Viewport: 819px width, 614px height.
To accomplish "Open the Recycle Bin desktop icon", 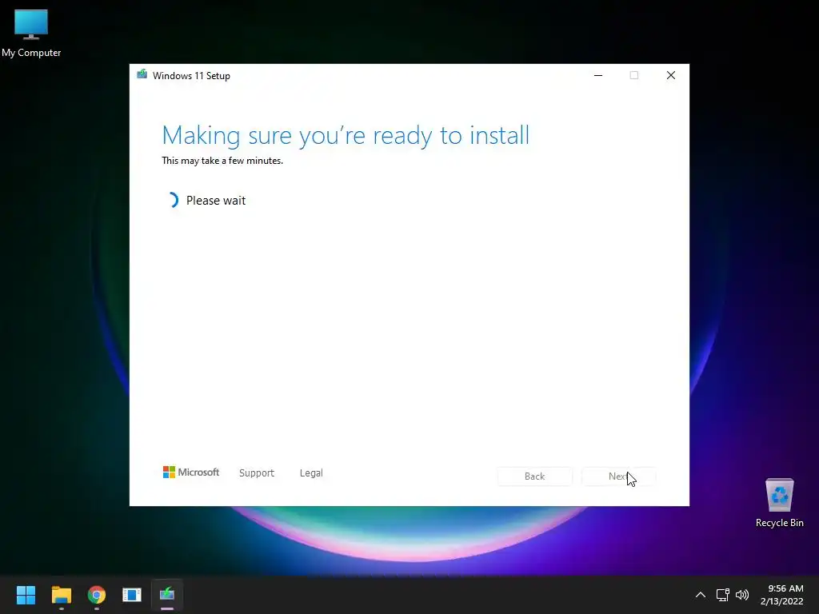I will coord(779,503).
